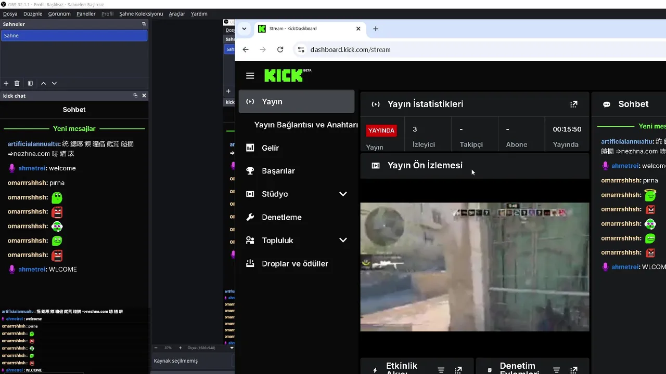Screen dimensions: 666x374
Task: Click artificialannualtu username in OBS chat dock
Action: click(x=34, y=143)
